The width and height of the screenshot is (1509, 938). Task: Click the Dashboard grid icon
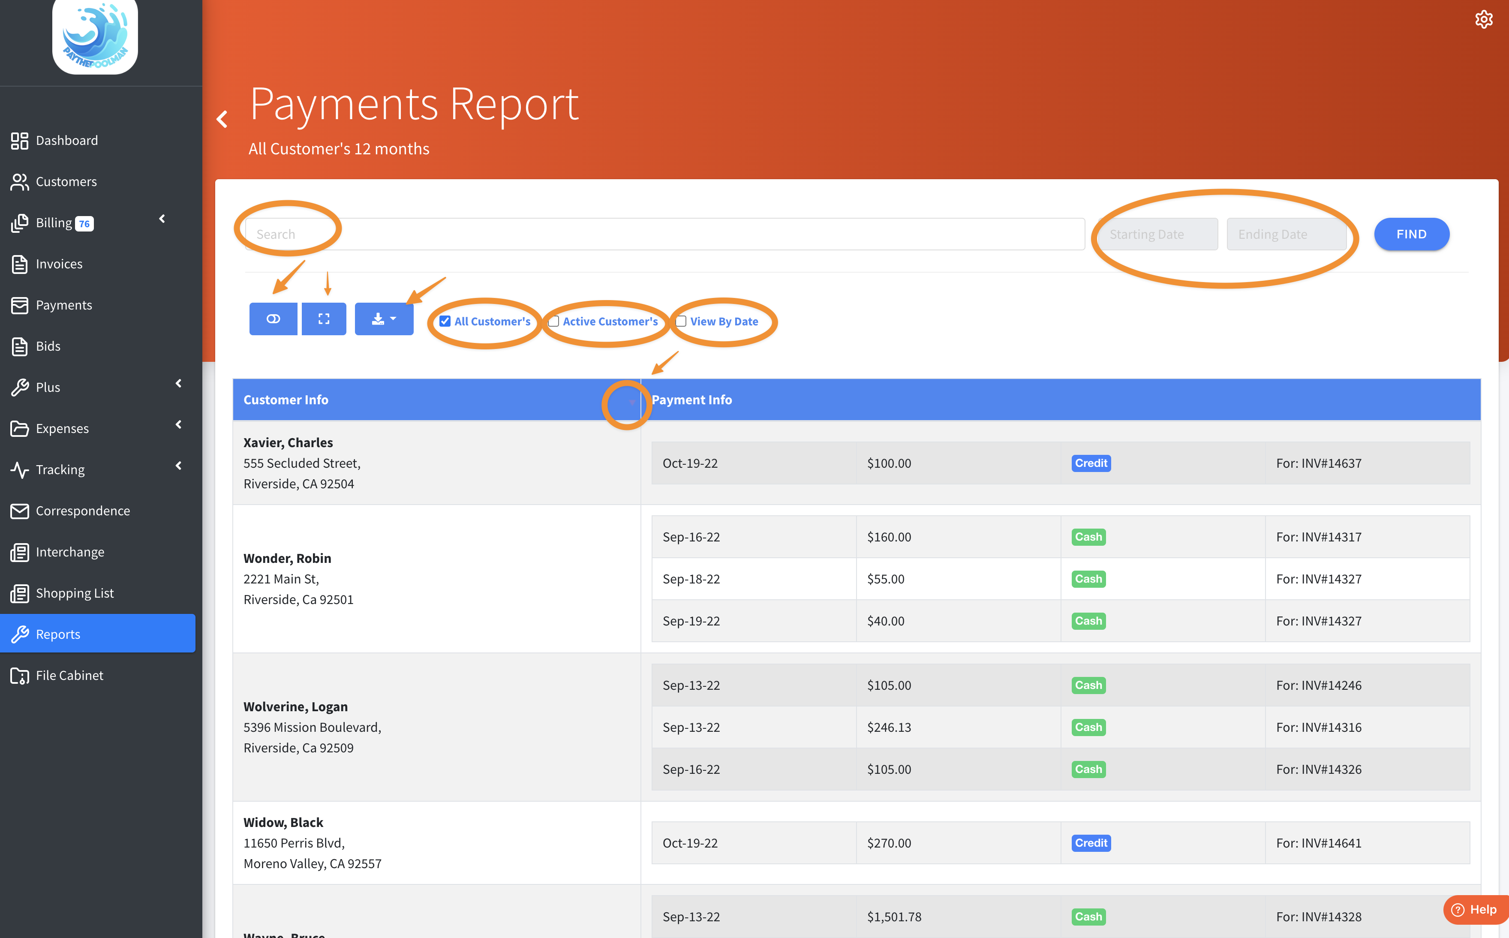[19, 141]
